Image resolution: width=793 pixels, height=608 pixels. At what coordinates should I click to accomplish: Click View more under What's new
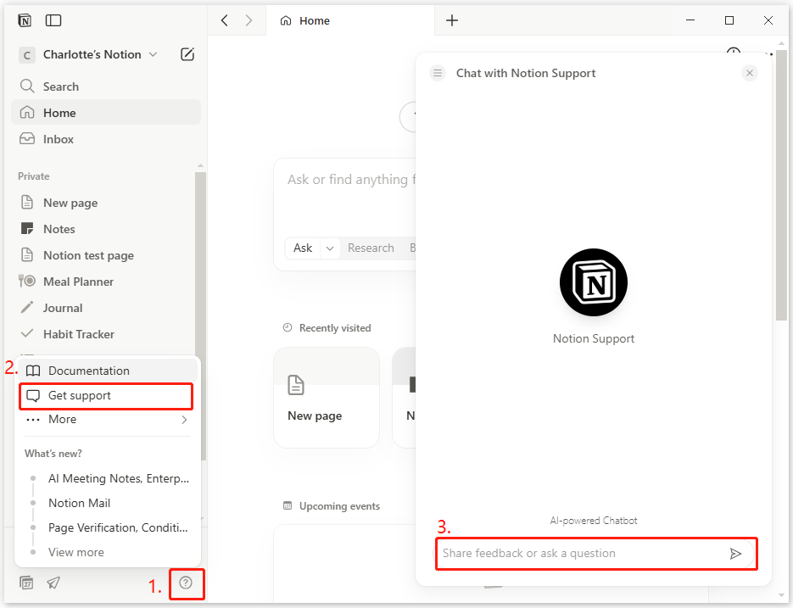coord(75,552)
